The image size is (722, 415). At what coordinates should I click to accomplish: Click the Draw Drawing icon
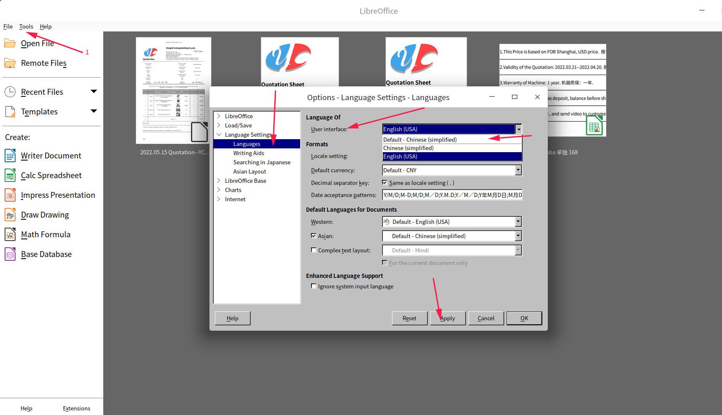click(10, 215)
